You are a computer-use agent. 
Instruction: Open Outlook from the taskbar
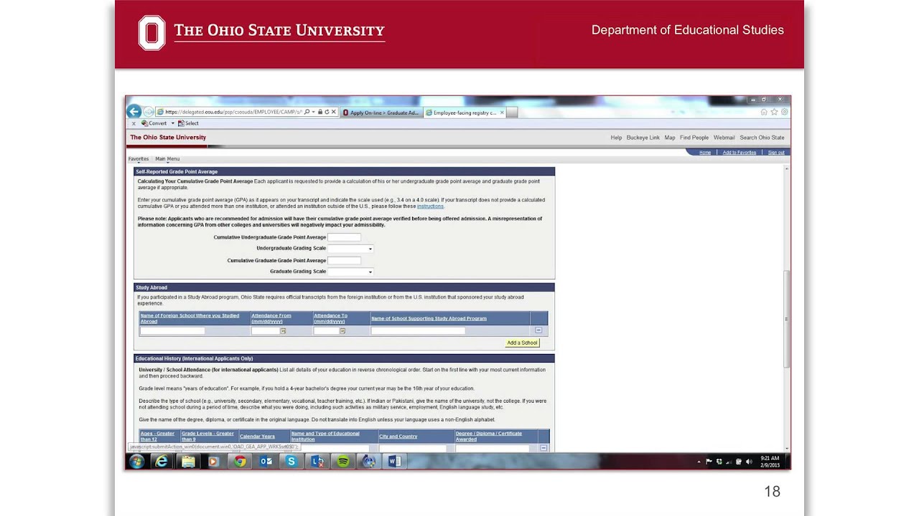point(266,462)
